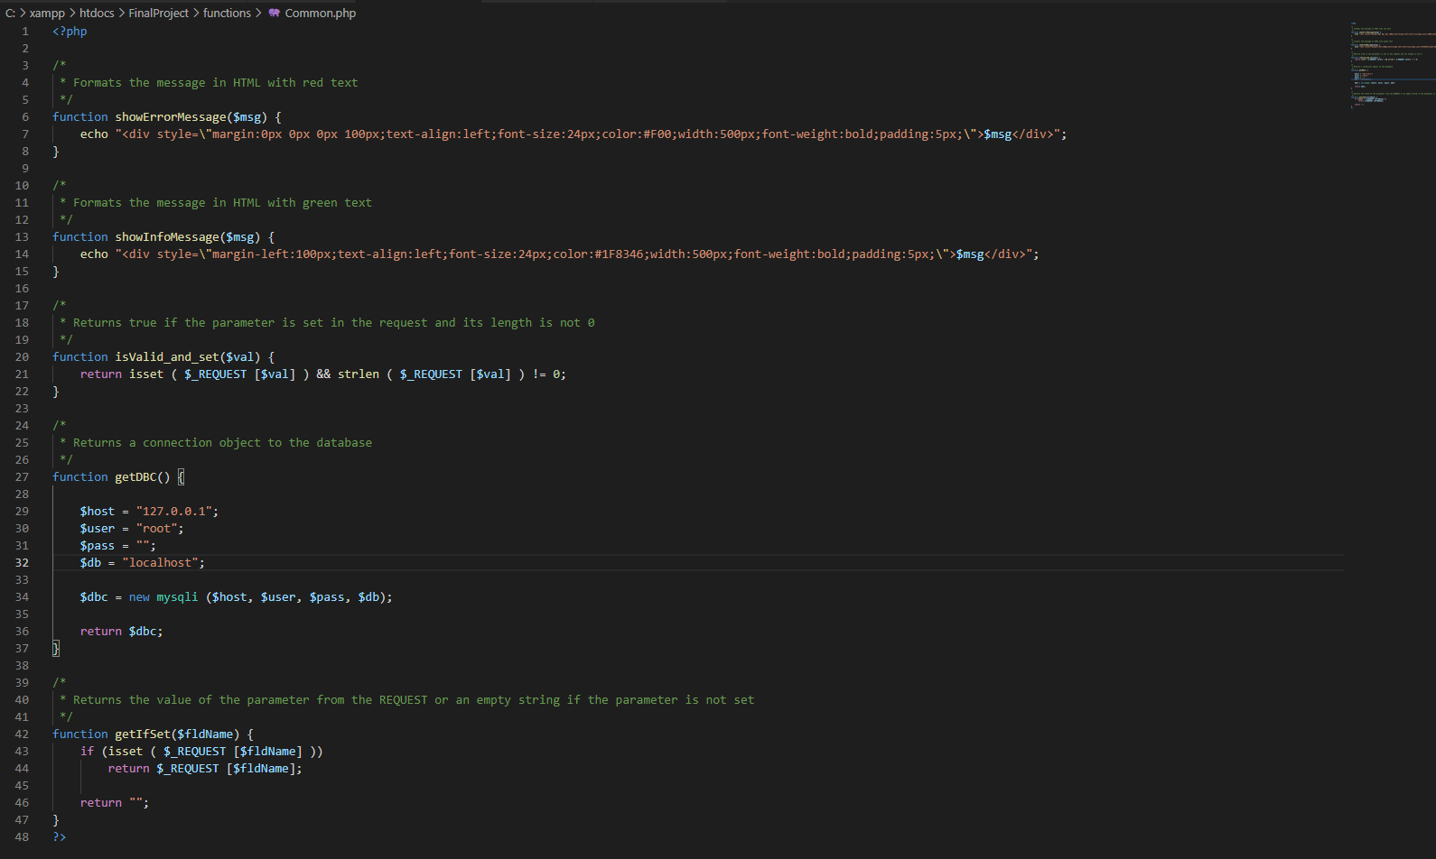
Task: Click the PHP elephant file icon in breadcrumbs
Action: pyautogui.click(x=275, y=13)
